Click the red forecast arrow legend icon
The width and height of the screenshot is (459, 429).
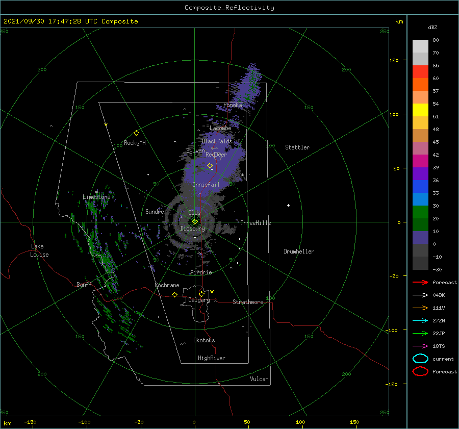coord(420,282)
